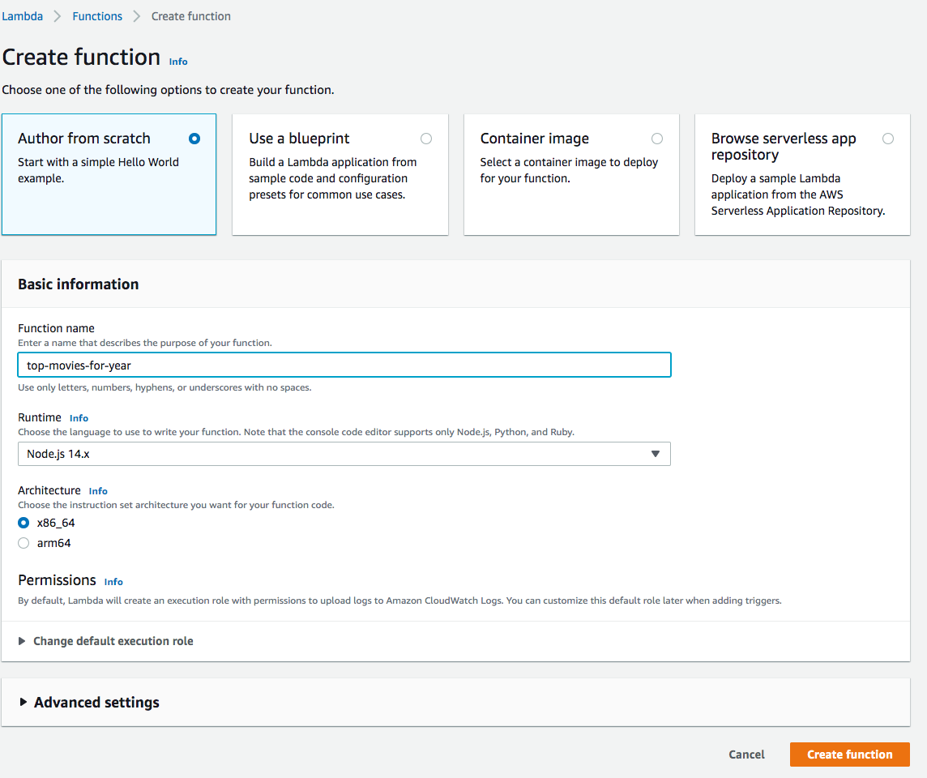Viewport: 927px width, 778px height.
Task: Open the Architecture Info link
Action: [x=98, y=491]
